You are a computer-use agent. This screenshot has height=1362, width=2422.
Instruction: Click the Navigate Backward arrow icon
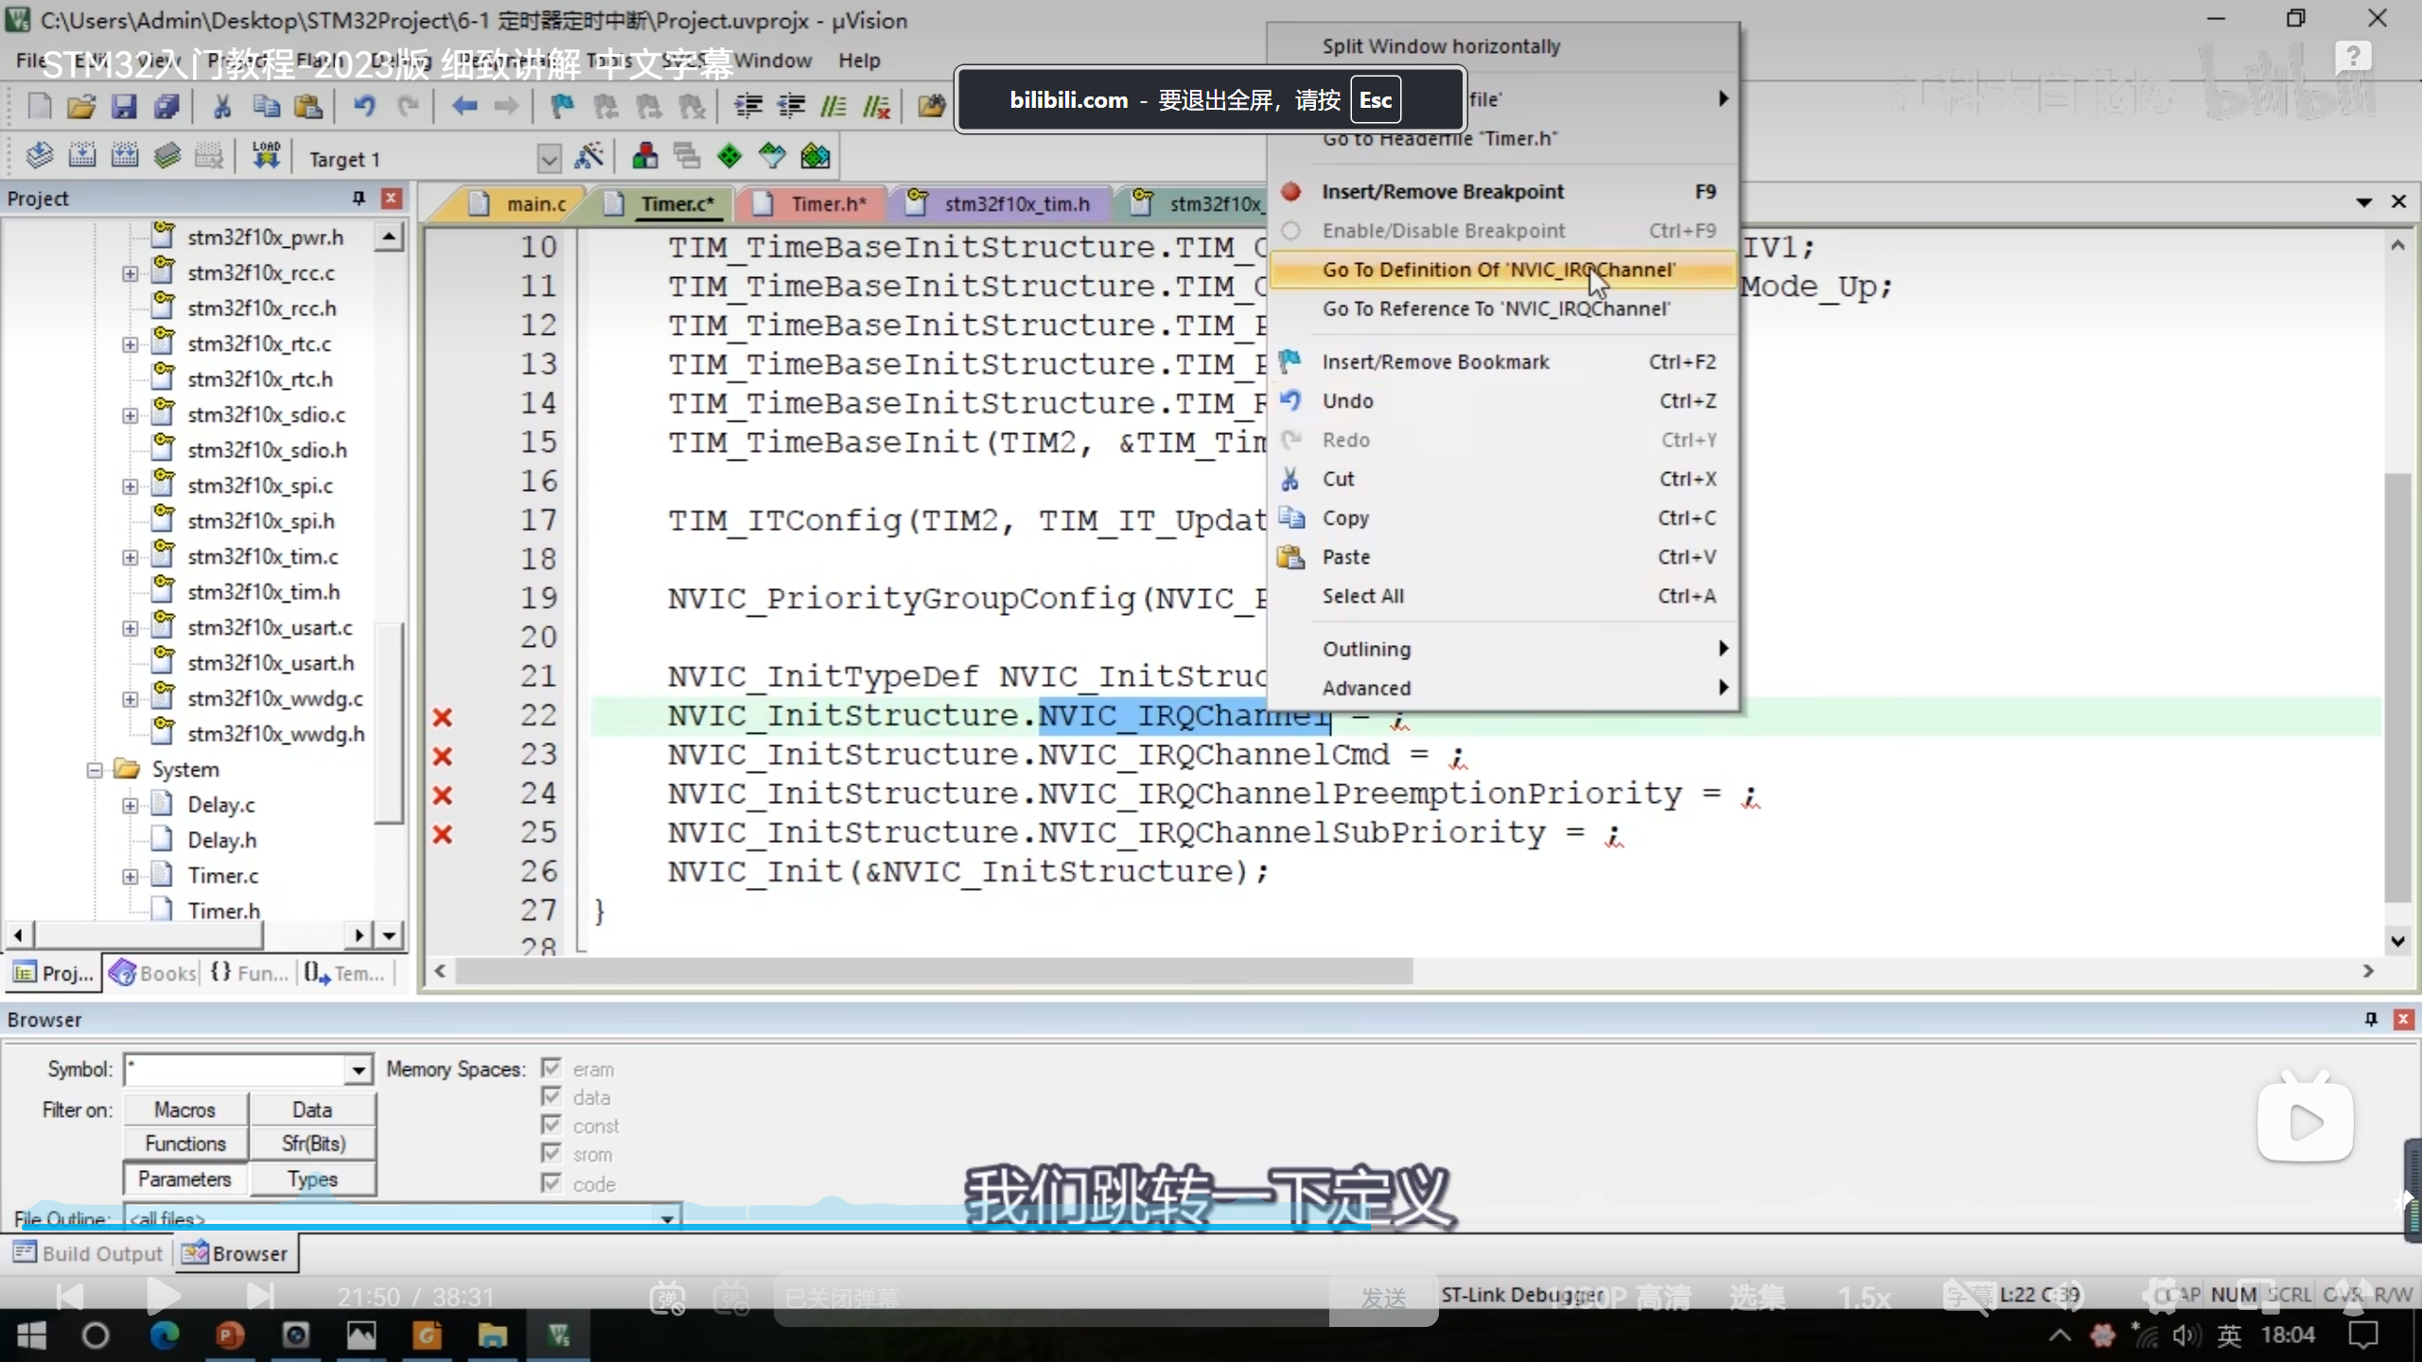coord(464,106)
